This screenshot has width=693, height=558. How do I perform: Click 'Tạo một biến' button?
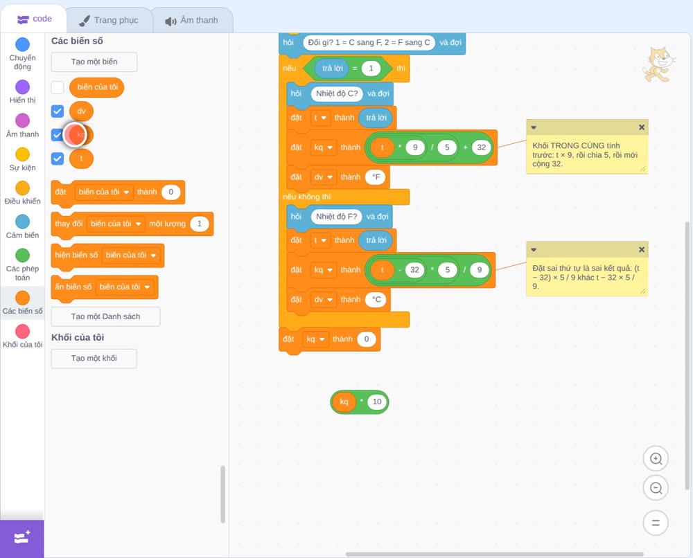[x=94, y=62]
